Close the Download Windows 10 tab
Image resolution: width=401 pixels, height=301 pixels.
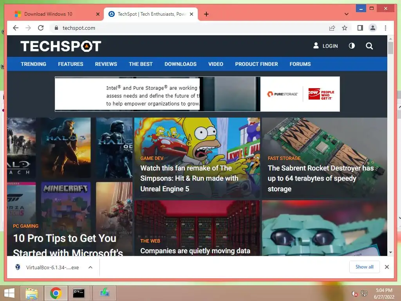click(x=98, y=15)
